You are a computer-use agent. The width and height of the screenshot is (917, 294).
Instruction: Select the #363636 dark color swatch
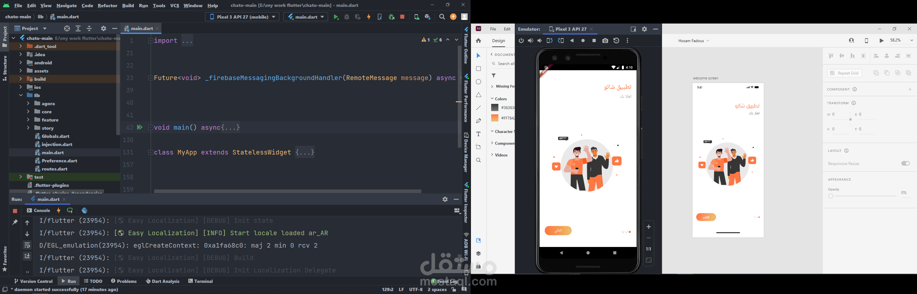point(495,107)
